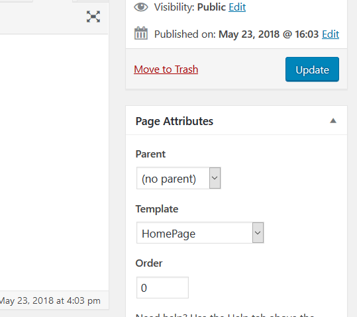Click the Public visibility status text
357x317 pixels.
pos(211,7)
